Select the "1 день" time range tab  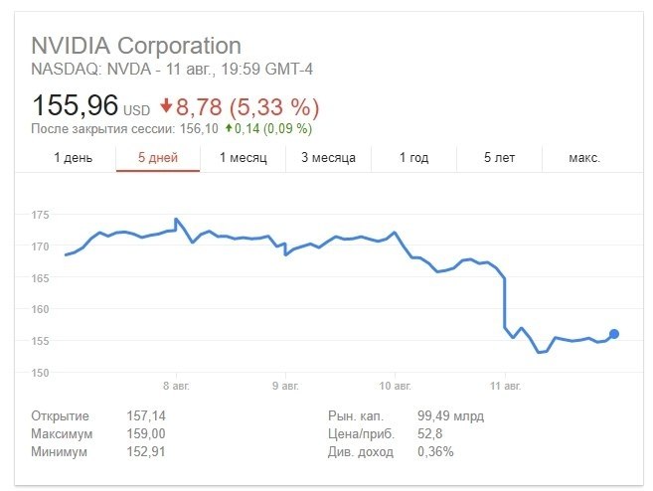(73, 157)
